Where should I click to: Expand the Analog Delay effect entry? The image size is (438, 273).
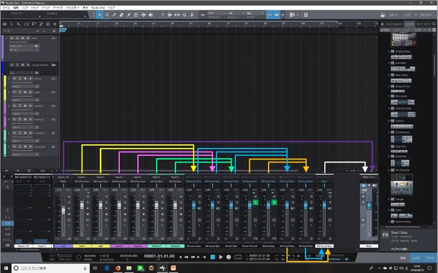point(389,52)
